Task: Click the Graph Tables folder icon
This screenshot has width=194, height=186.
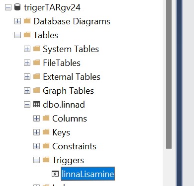Action: 36,90
